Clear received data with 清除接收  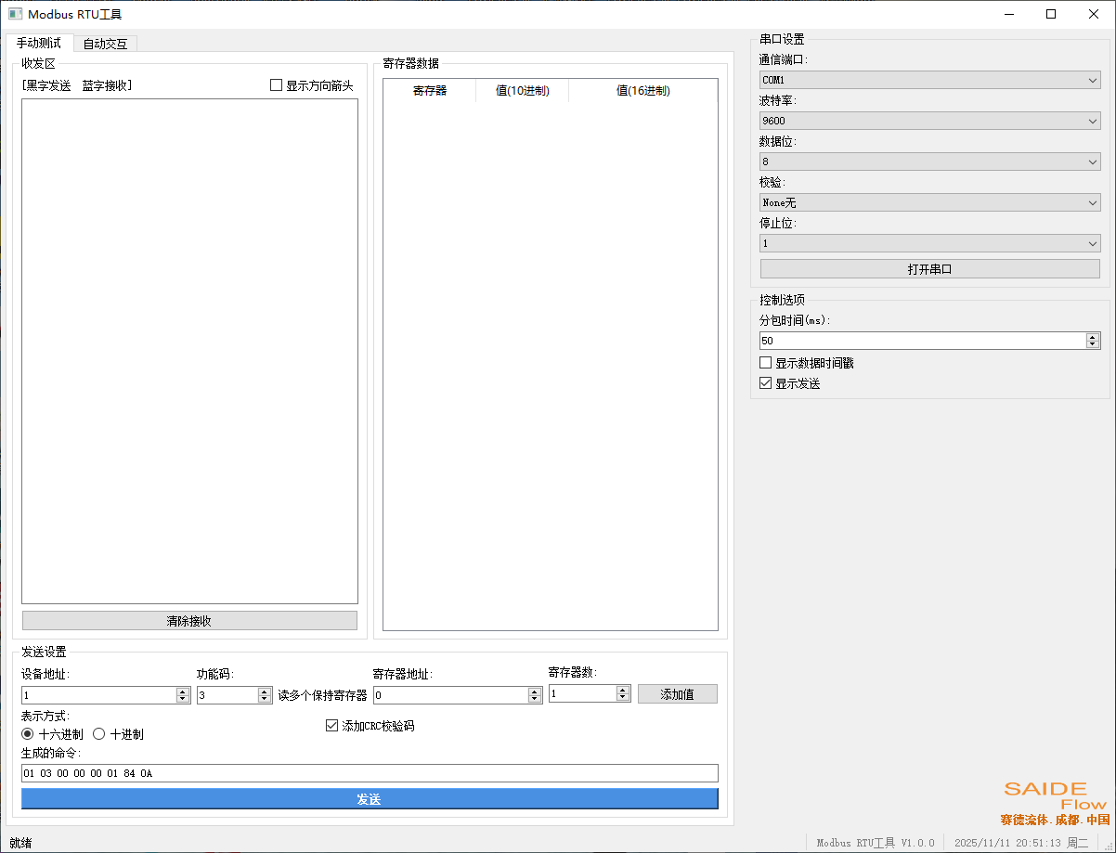[x=189, y=620]
